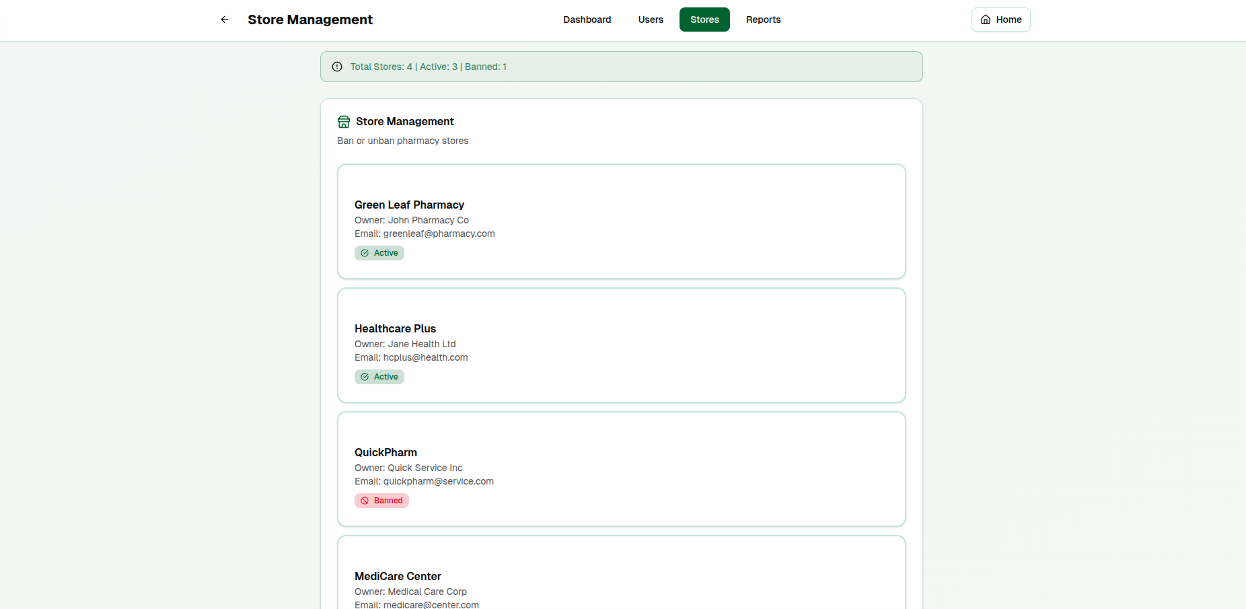
Task: Click the info icon in stores summary banner
Action: point(336,67)
